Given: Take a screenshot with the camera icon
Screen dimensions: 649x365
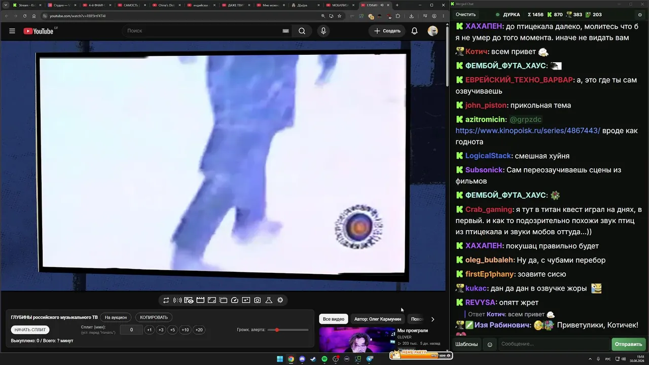Looking at the screenshot, I should (258, 300).
